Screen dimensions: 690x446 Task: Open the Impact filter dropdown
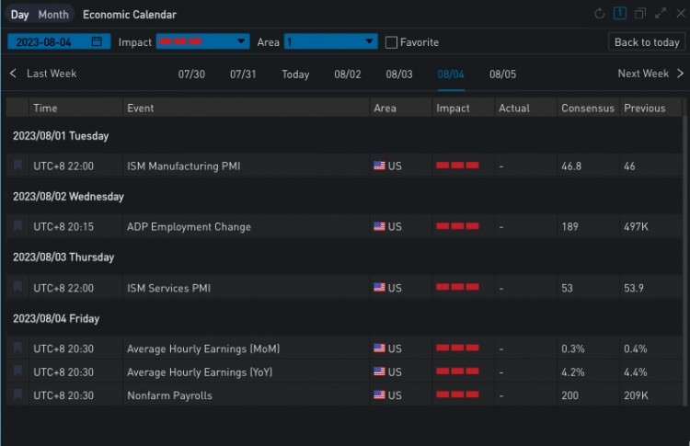pyautogui.click(x=202, y=42)
